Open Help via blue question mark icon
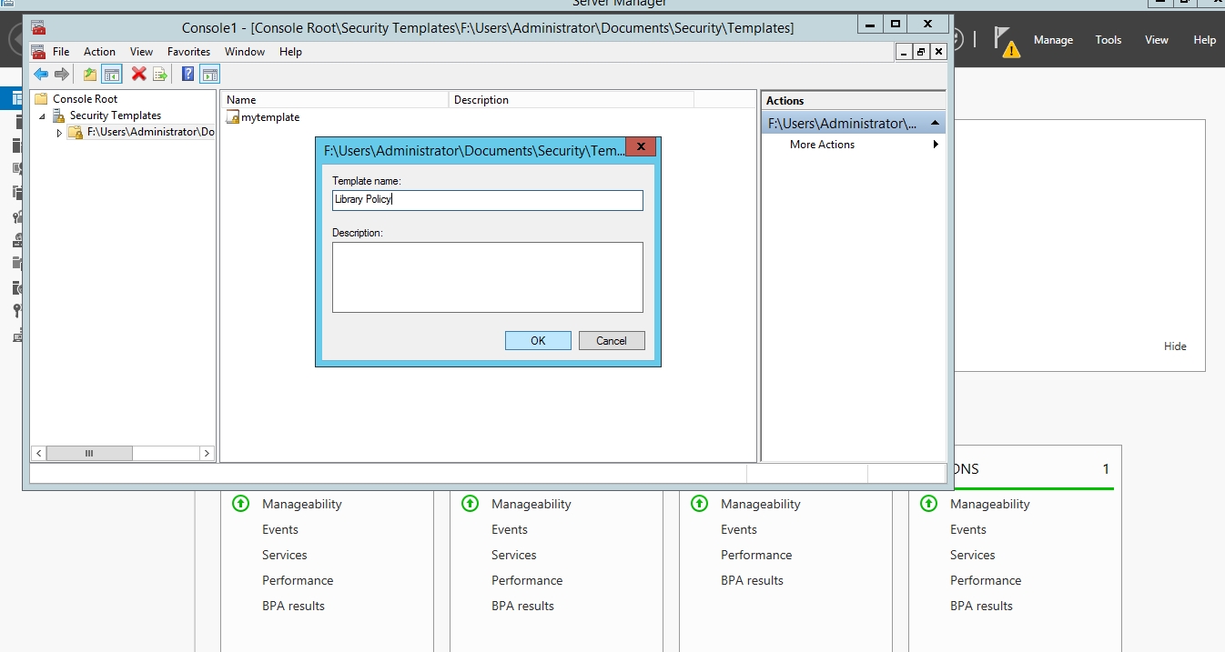Viewport: 1225px width, 652px height. click(187, 75)
